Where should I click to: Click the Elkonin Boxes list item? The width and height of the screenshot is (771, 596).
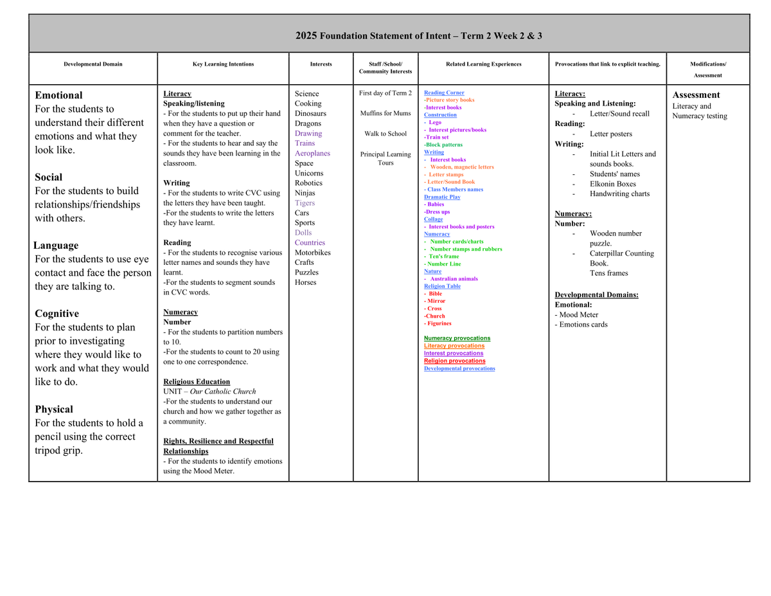[x=612, y=184]
